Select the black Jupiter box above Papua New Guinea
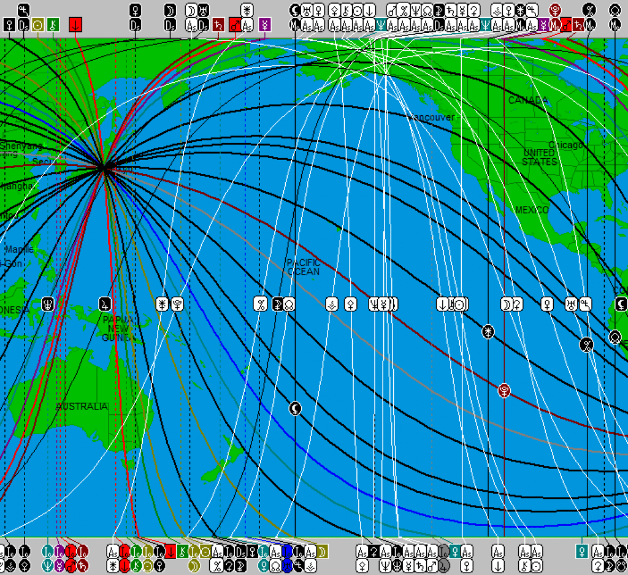The image size is (628, 575). point(106,303)
